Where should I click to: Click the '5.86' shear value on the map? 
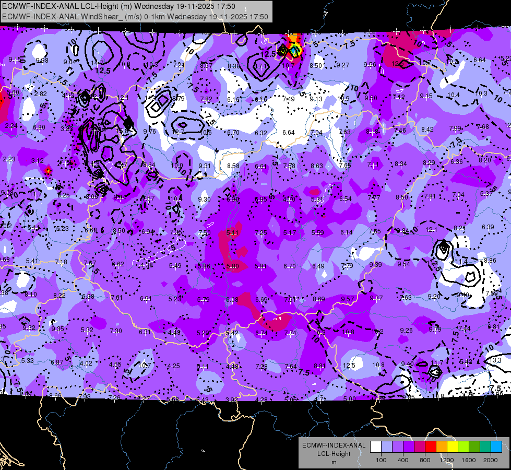204,266
